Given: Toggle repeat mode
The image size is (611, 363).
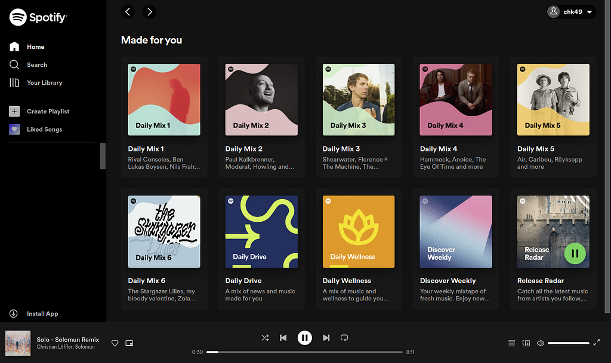Looking at the screenshot, I should point(344,338).
